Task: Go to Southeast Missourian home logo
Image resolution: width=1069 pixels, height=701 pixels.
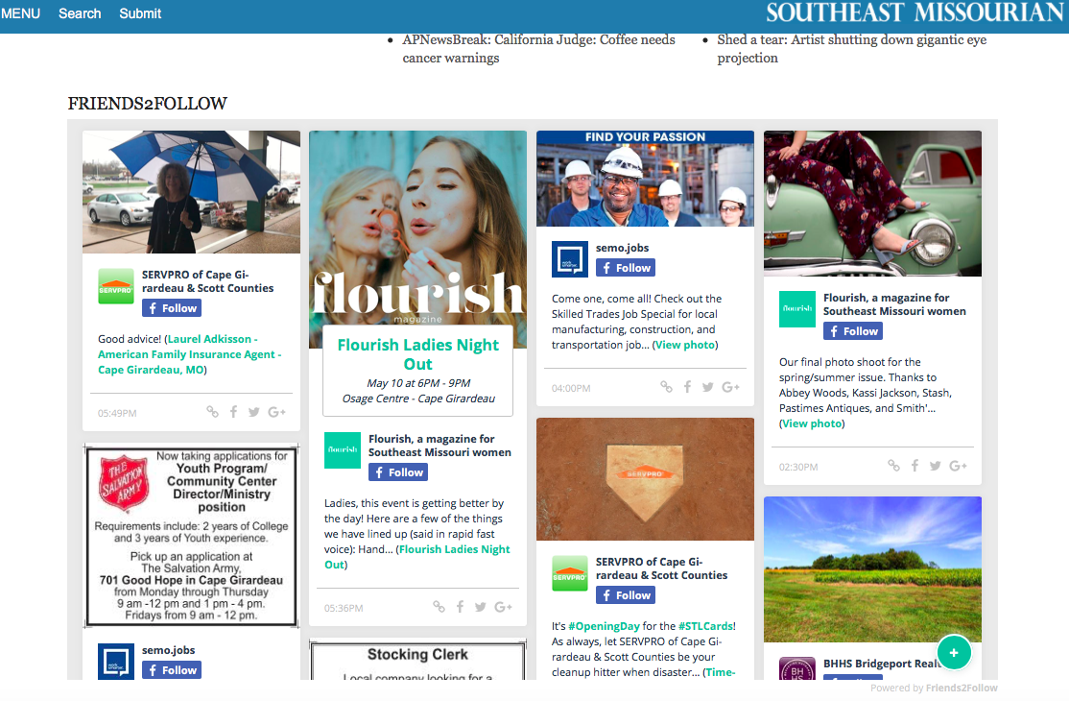Action: [915, 12]
